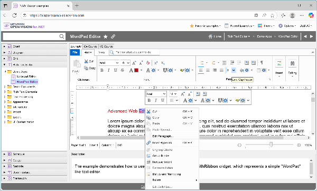This screenshot has width=317, height=191.
Task: Click the ribbon Copy button
Action: click(x=90, y=68)
